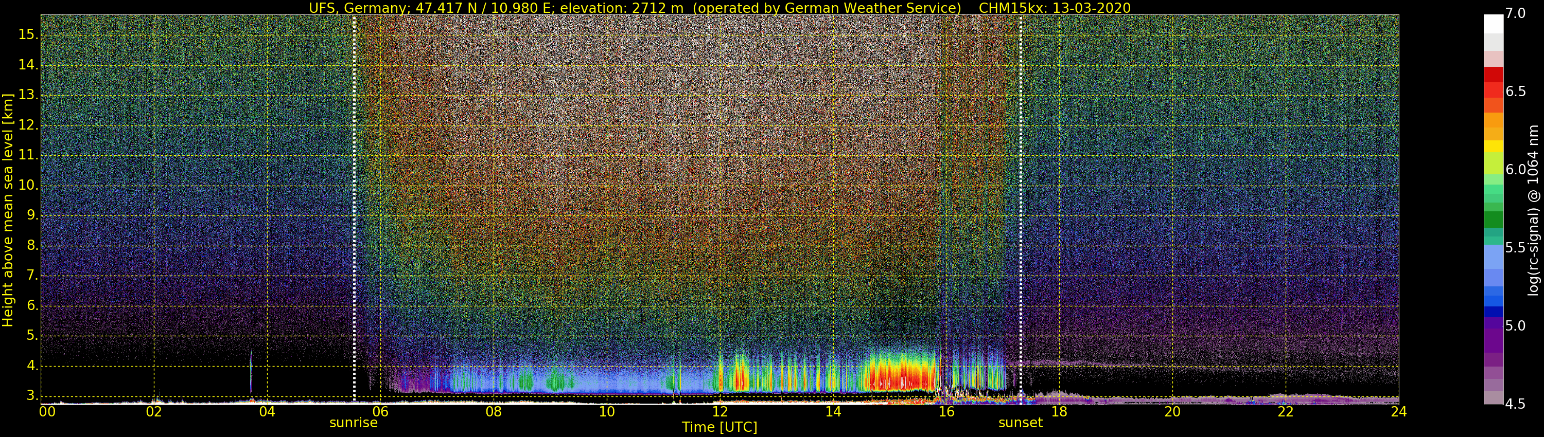The width and height of the screenshot is (1544, 437).
Task: Click the "Height above mean sea level" axis title
Action: tap(8, 210)
